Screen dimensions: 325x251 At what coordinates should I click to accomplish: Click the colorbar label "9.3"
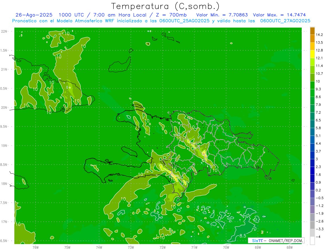pos(318,89)
